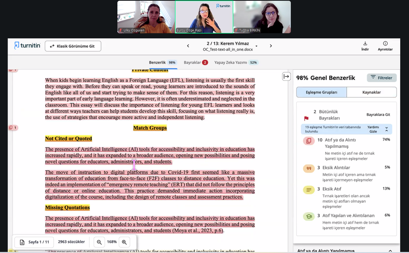The width and height of the screenshot is (409, 253).
Task: Click the Turnitin logo
Action: click(x=27, y=46)
